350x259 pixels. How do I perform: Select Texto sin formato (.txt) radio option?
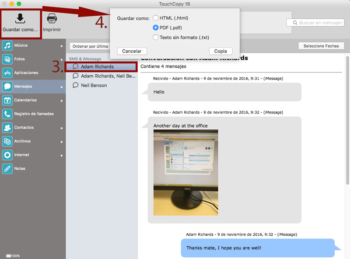pos(156,37)
